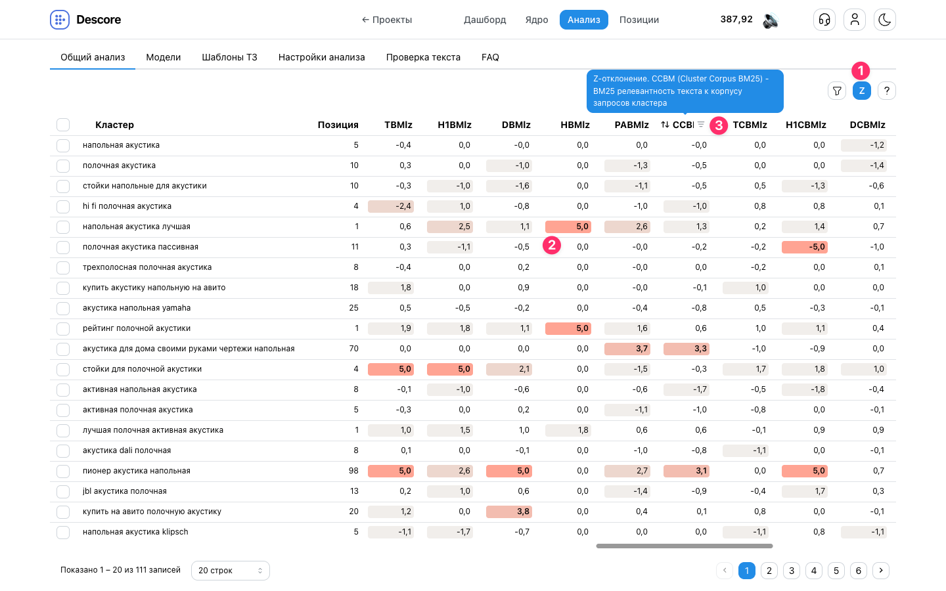946x591 pixels.
Task: Switch to the Модели tab
Action: pos(164,57)
